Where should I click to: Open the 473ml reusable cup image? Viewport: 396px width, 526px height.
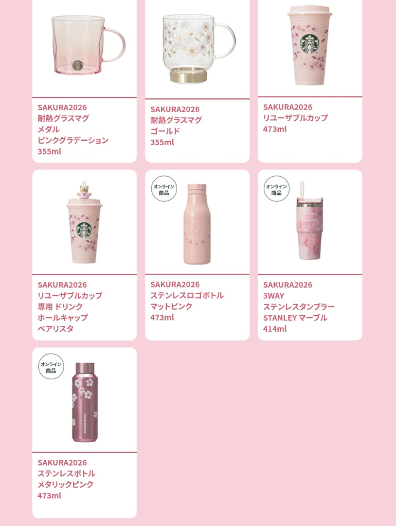310,45
